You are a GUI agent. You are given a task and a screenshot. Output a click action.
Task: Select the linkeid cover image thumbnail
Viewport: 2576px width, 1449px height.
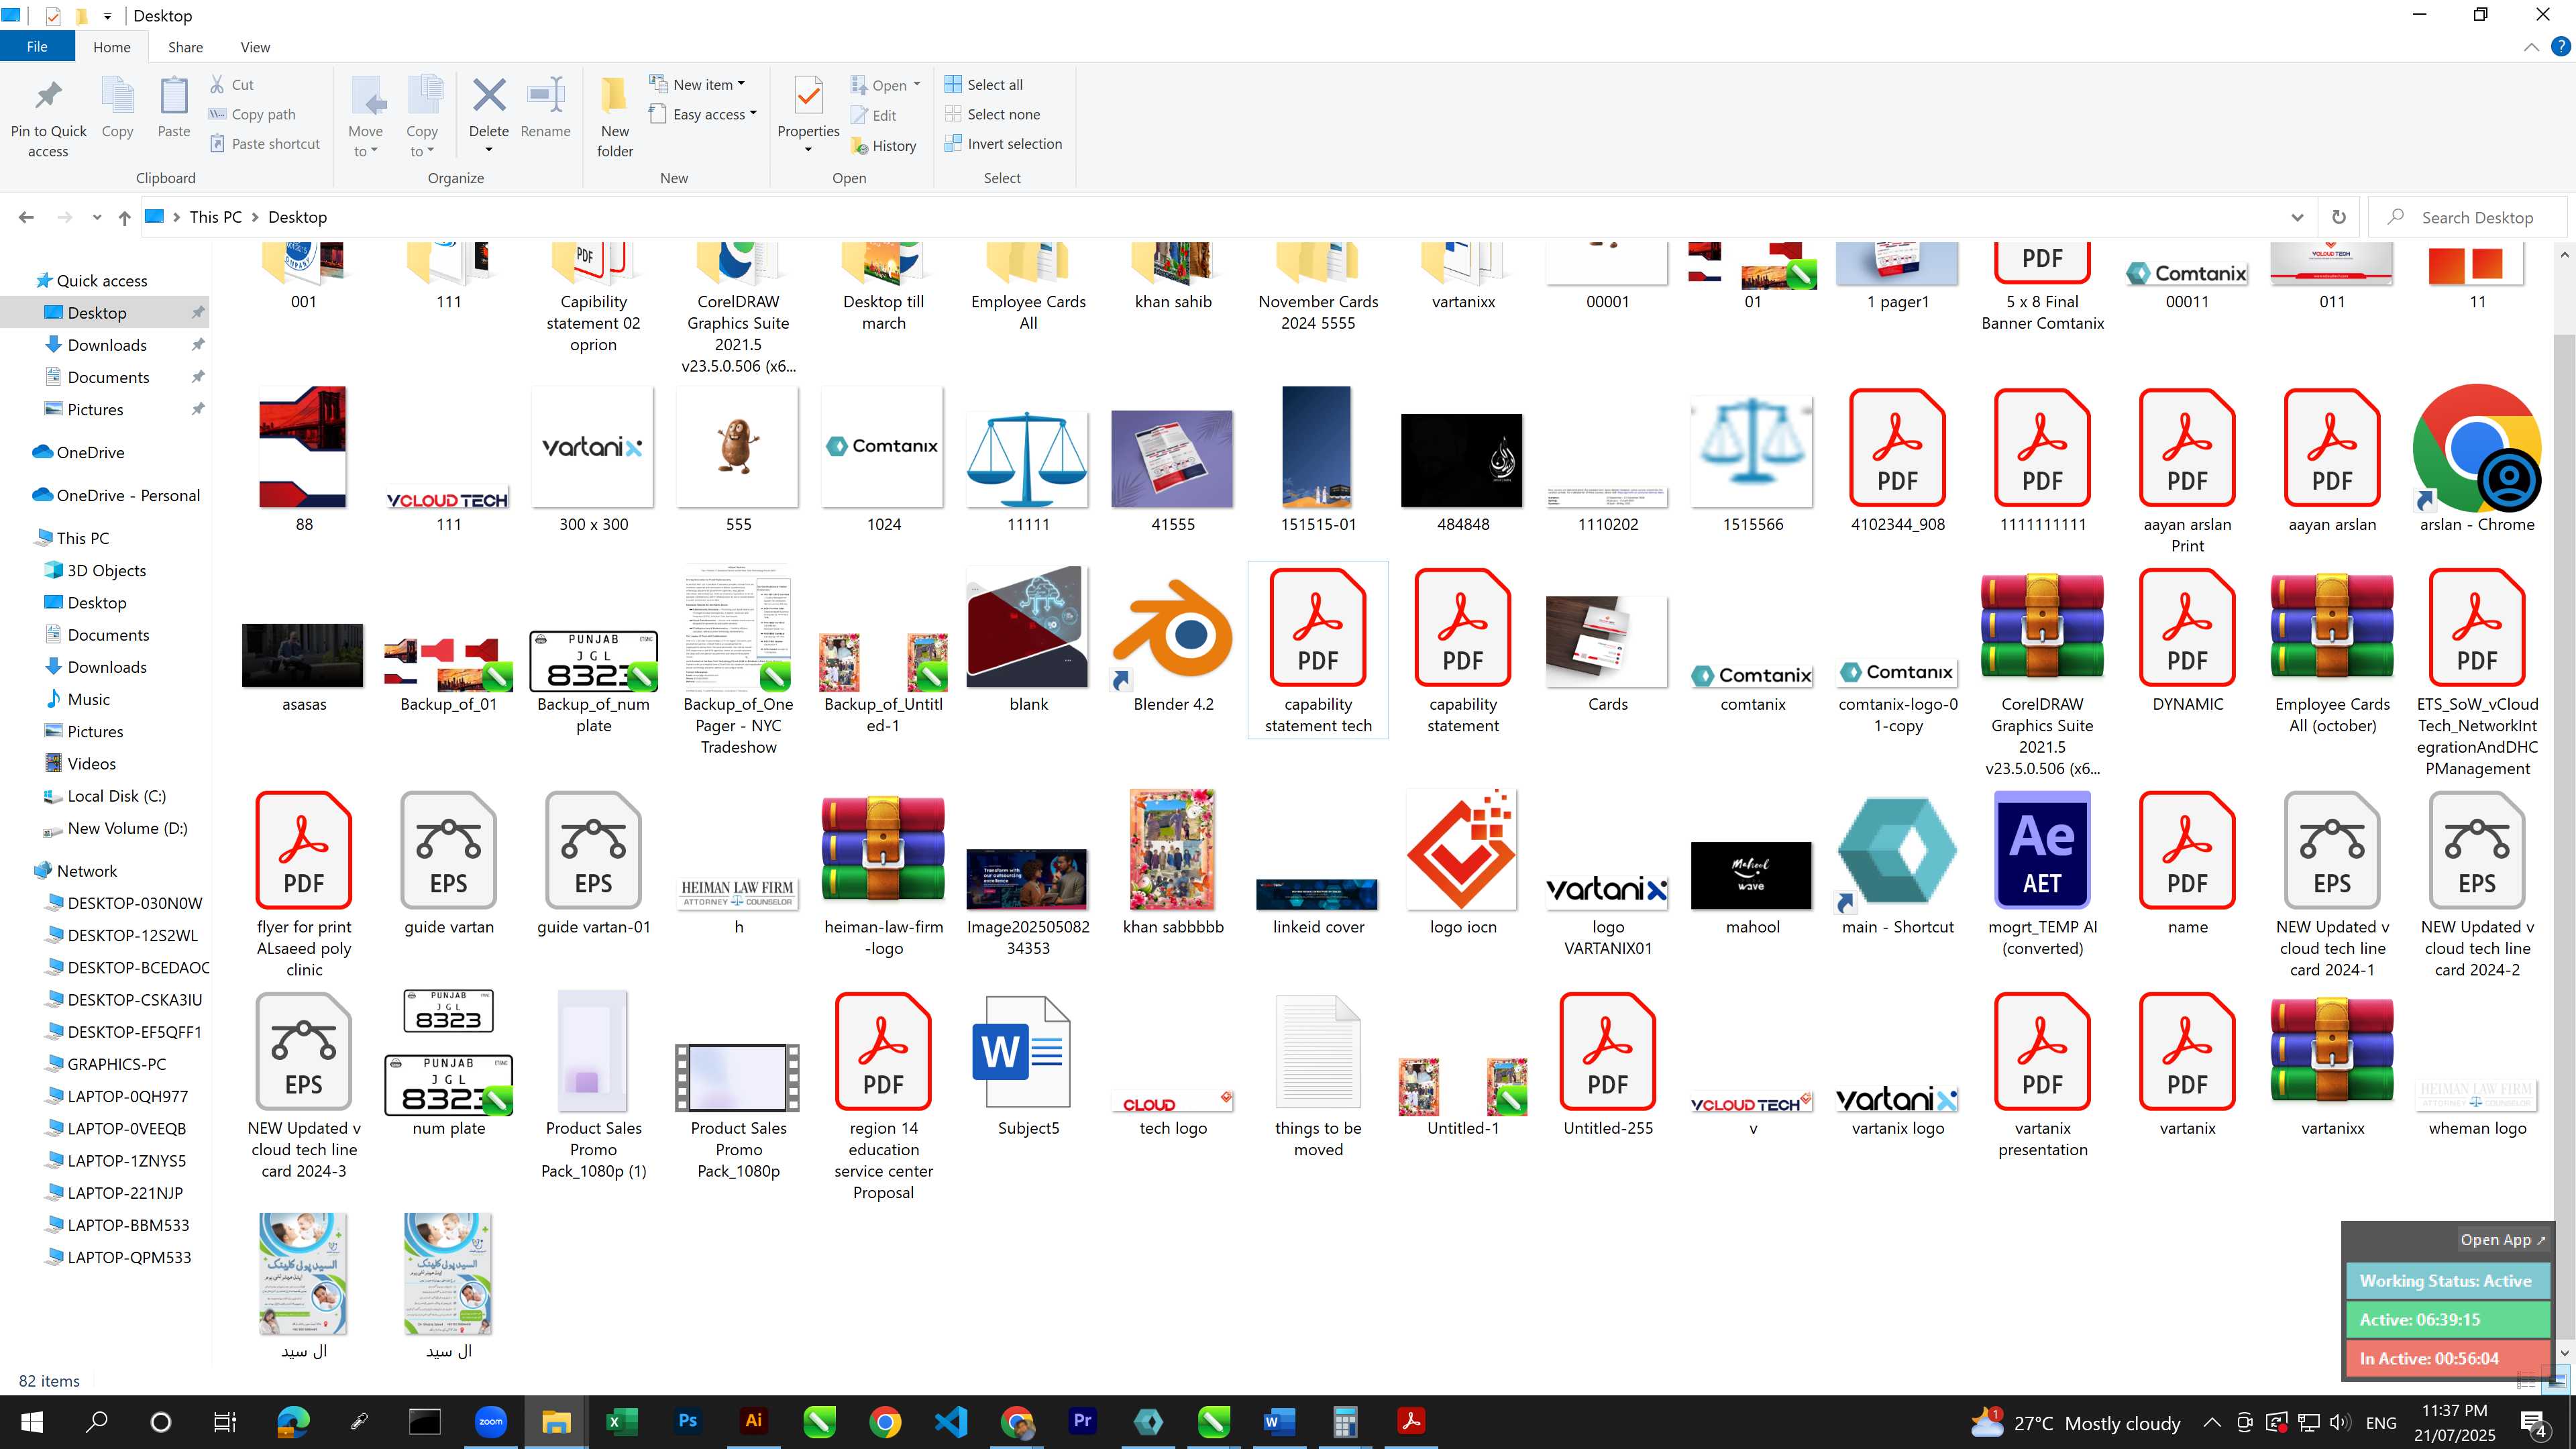(x=1318, y=894)
